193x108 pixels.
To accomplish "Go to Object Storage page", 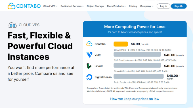I will (x=95, y=6).
